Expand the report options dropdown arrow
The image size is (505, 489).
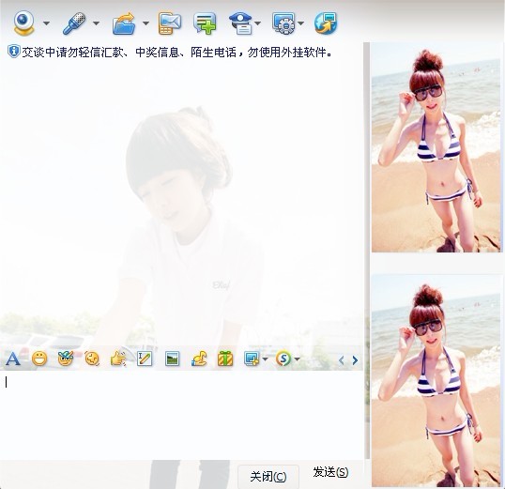tap(257, 23)
